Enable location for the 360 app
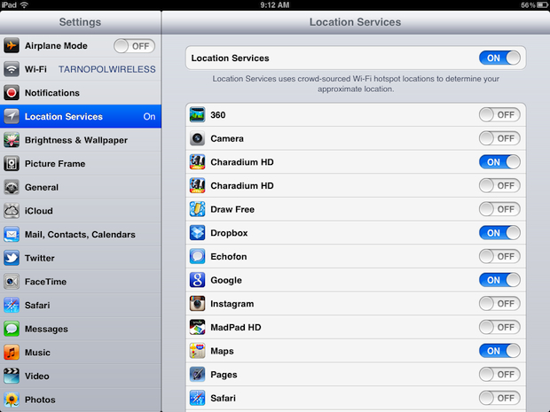This screenshot has width=550, height=412. coord(499,115)
